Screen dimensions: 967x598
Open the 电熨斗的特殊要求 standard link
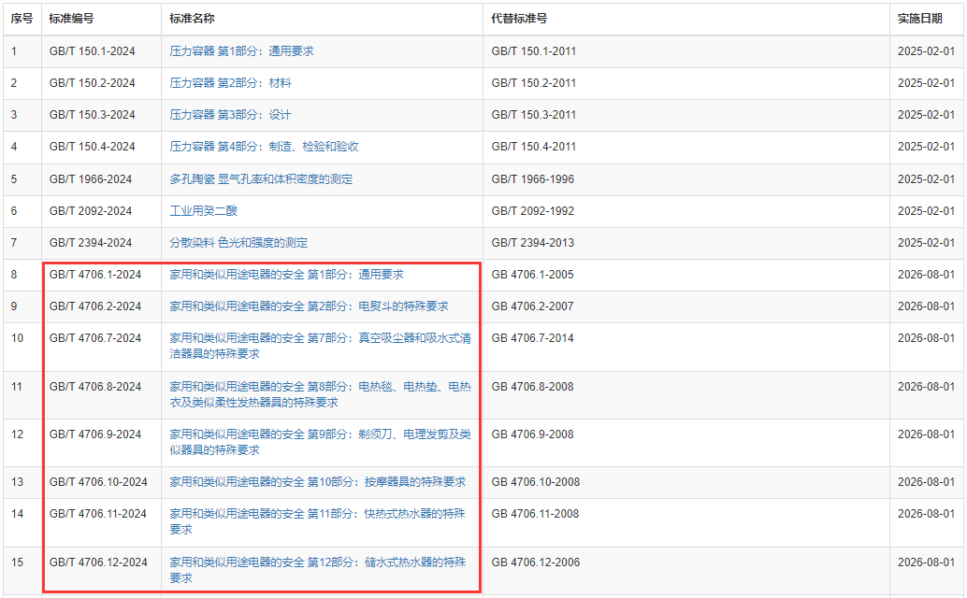click(x=309, y=306)
